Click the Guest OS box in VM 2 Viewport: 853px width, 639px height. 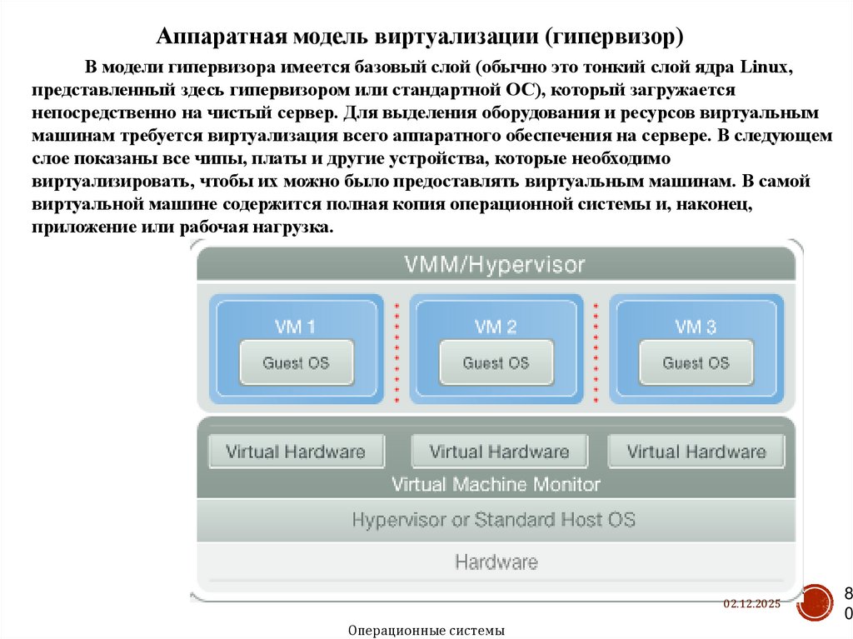point(496,363)
